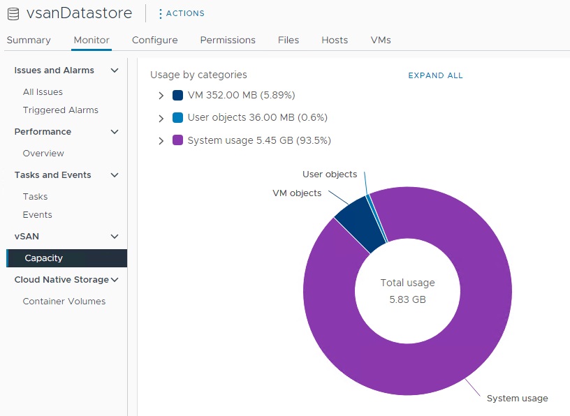Click the dark blue VM color square
The height and width of the screenshot is (416, 570).
point(177,96)
